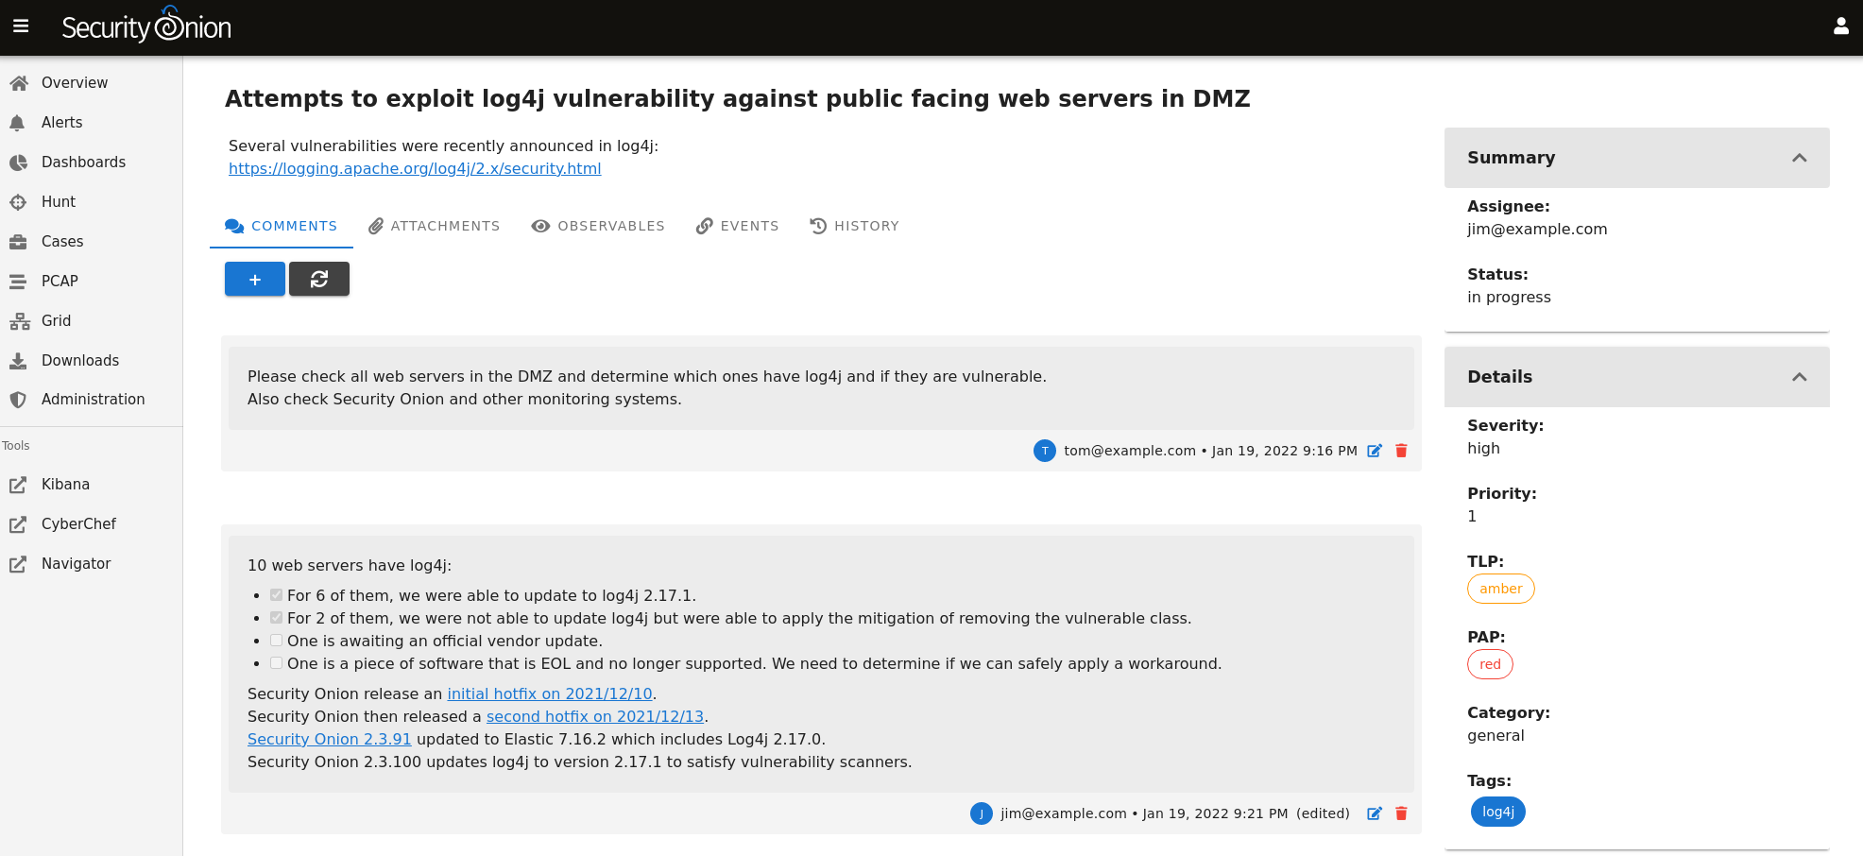The height and width of the screenshot is (856, 1863).
Task: Toggle the 'For 6 of them' checkbox
Action: (276, 595)
